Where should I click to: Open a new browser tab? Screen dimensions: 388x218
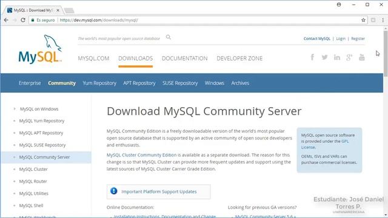[69, 10]
